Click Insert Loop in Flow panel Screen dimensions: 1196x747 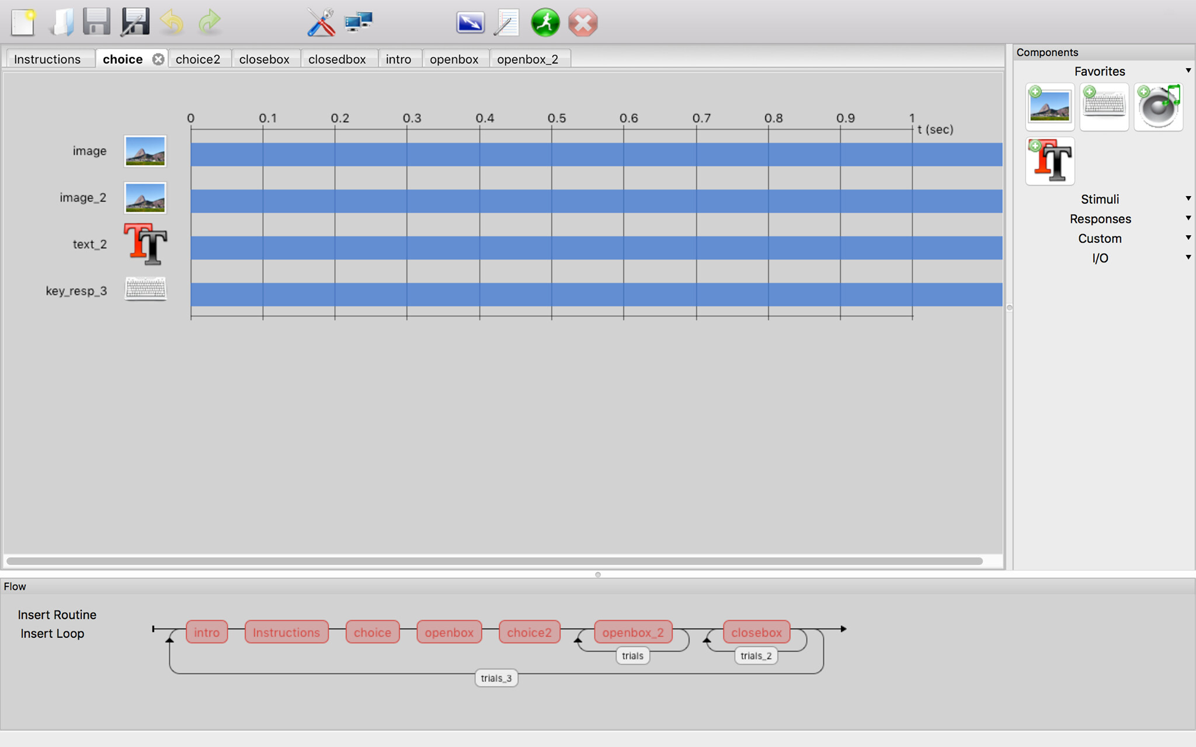[x=52, y=633]
